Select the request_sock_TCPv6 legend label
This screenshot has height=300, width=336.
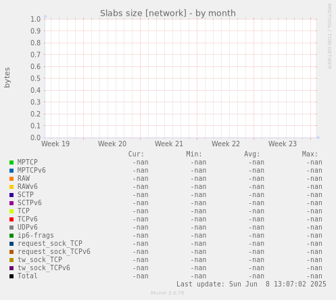54,251
